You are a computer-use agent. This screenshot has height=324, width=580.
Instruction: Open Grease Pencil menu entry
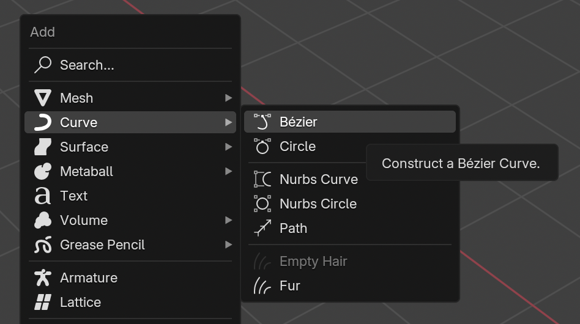[130, 245]
